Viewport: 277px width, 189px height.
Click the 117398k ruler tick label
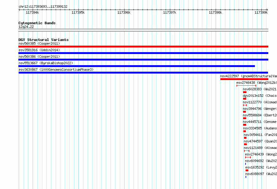215,12
